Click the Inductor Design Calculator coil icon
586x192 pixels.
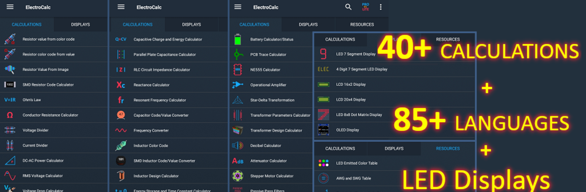tap(121, 176)
